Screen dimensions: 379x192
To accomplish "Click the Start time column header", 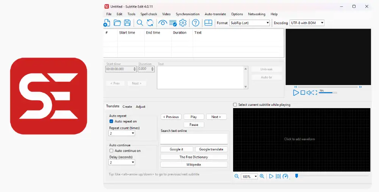I will 131,33.
